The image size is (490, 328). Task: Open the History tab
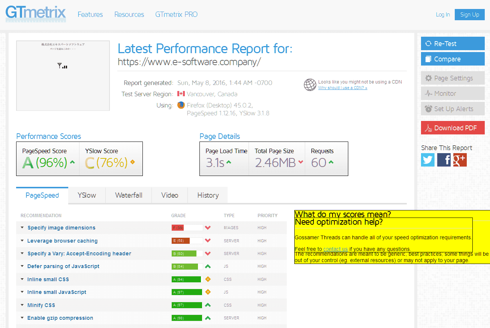click(208, 195)
